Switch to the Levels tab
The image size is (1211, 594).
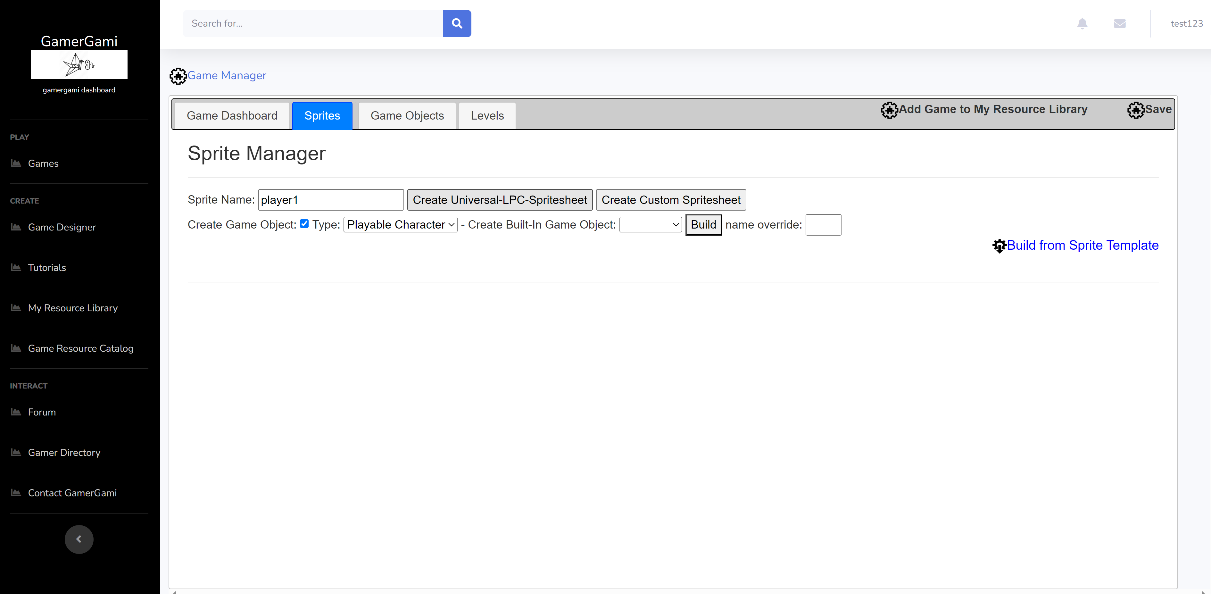[x=487, y=116]
